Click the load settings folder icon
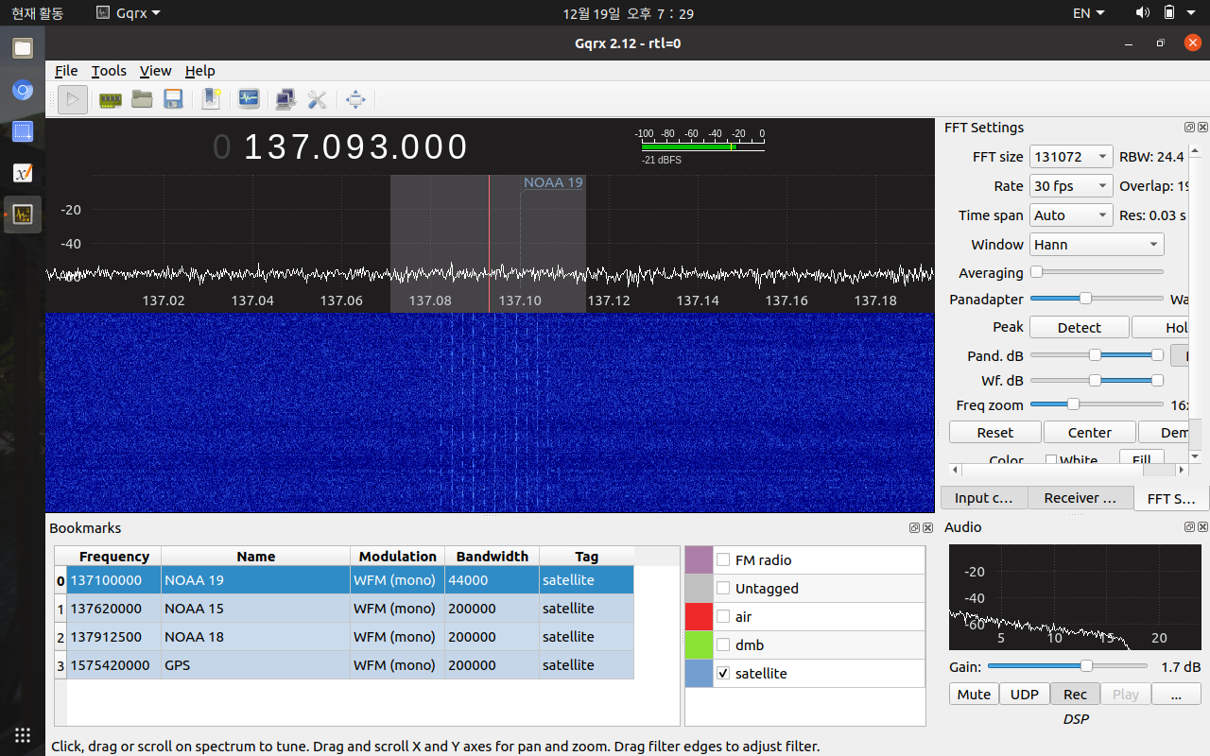 (x=142, y=99)
